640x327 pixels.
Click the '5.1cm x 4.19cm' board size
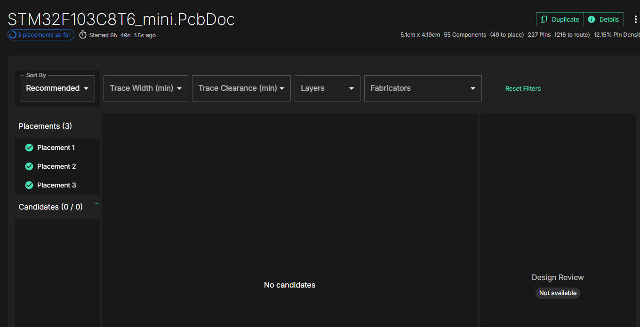(x=420, y=35)
